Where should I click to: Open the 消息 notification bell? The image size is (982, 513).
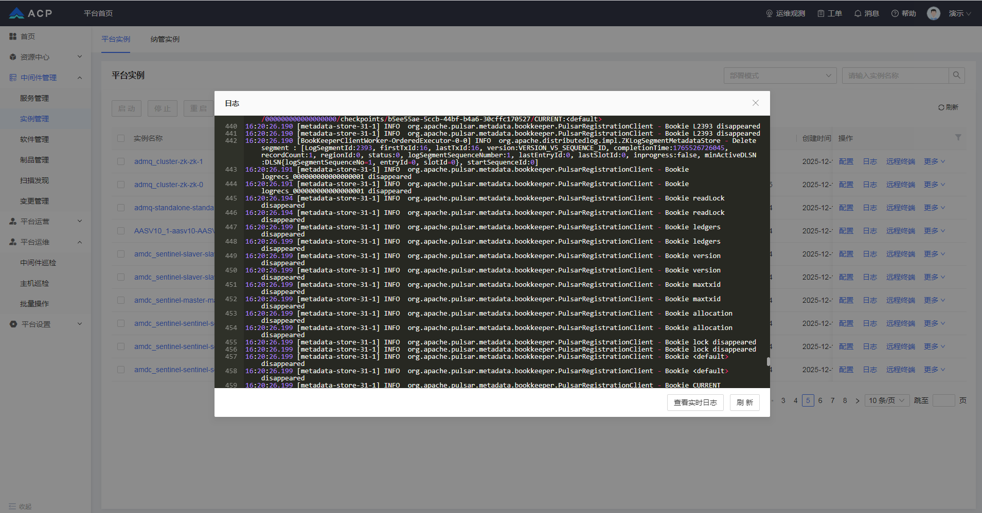click(x=858, y=13)
